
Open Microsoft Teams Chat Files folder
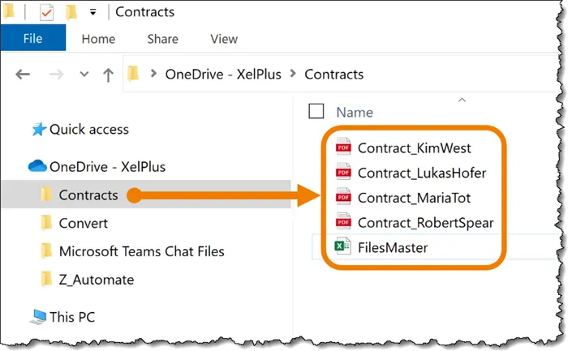(x=141, y=251)
